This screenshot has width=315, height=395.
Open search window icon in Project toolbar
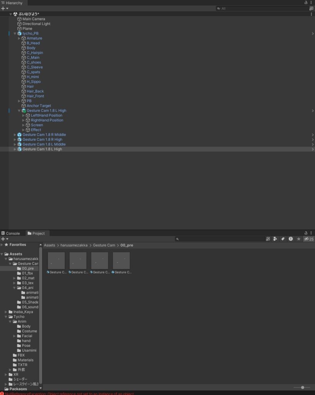[268, 239]
